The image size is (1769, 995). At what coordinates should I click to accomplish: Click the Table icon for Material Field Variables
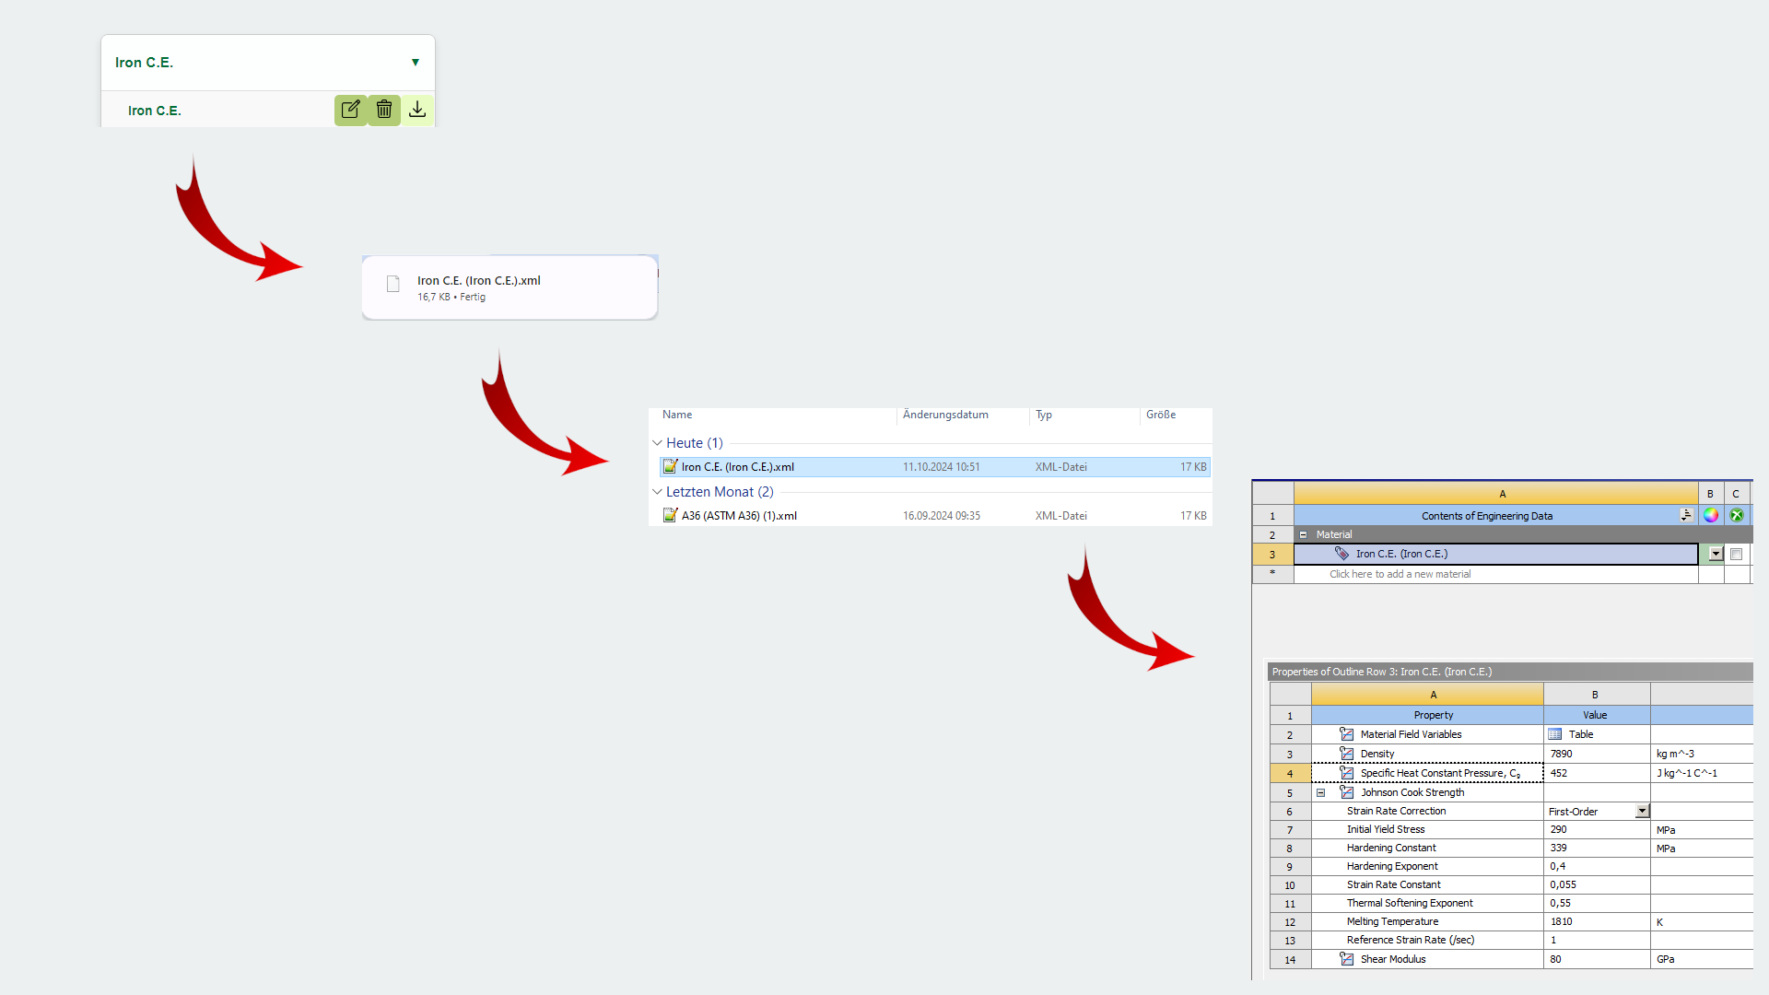pos(1555,734)
